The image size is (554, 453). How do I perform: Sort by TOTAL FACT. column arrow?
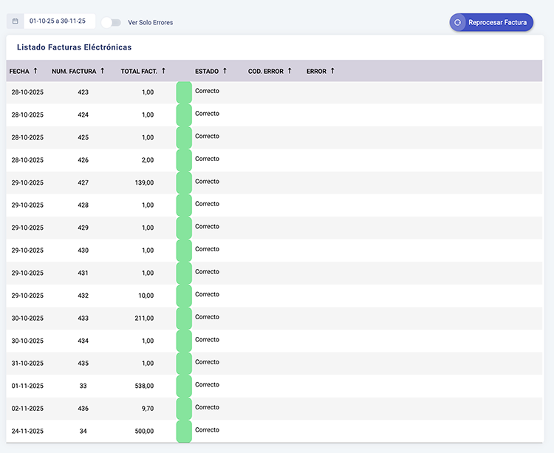click(163, 71)
